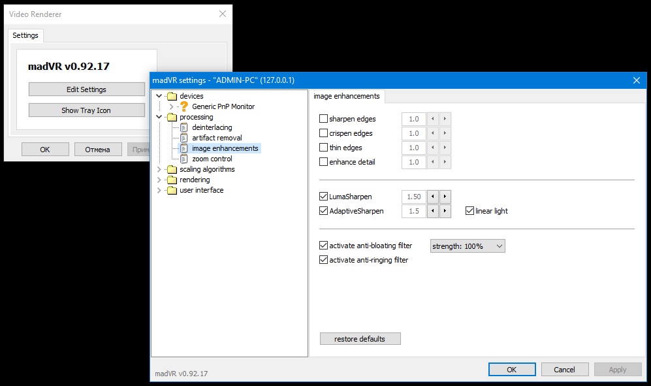The height and width of the screenshot is (386, 651).
Task: Click the scaling algorithms folder icon
Action: click(x=172, y=170)
